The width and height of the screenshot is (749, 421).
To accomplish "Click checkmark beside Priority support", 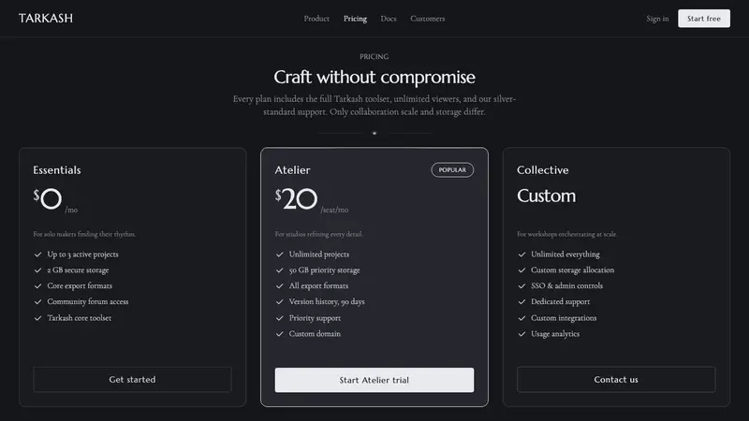I will tap(279, 318).
